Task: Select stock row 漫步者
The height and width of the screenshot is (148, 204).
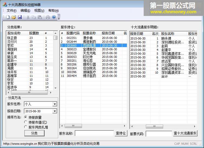Action: (93, 38)
